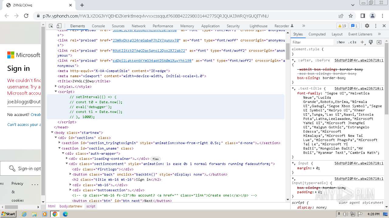The image size is (389, 218).
Task: Follow the 23WRyOkkg324reGabwP7hZV7qunxy70 preload link
Action: 146,40
